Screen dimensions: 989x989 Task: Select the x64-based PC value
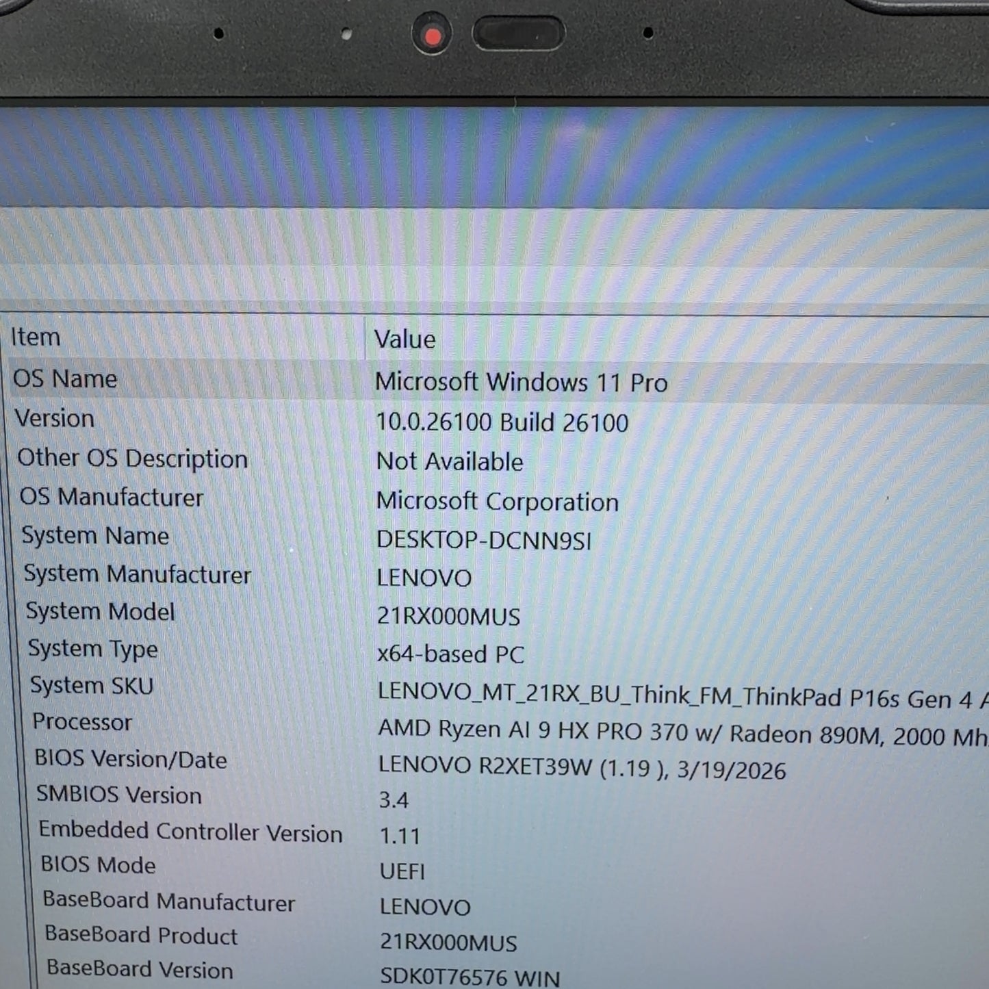(450, 654)
